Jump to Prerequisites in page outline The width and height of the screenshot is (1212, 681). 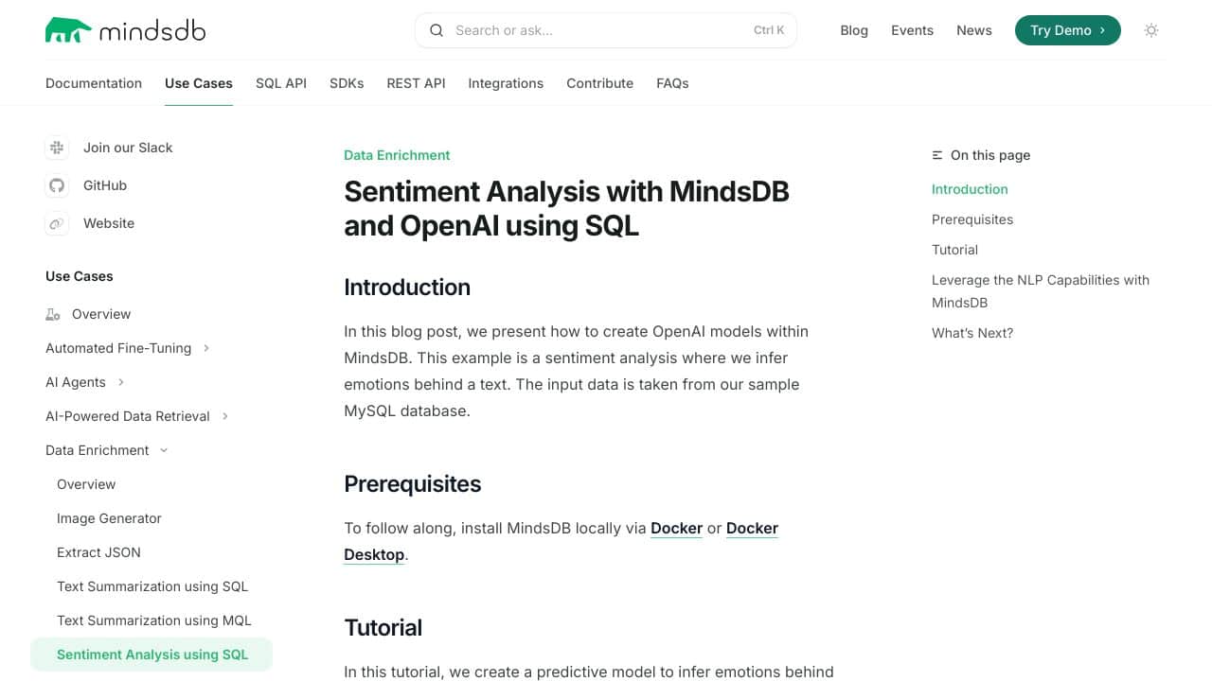[972, 219]
